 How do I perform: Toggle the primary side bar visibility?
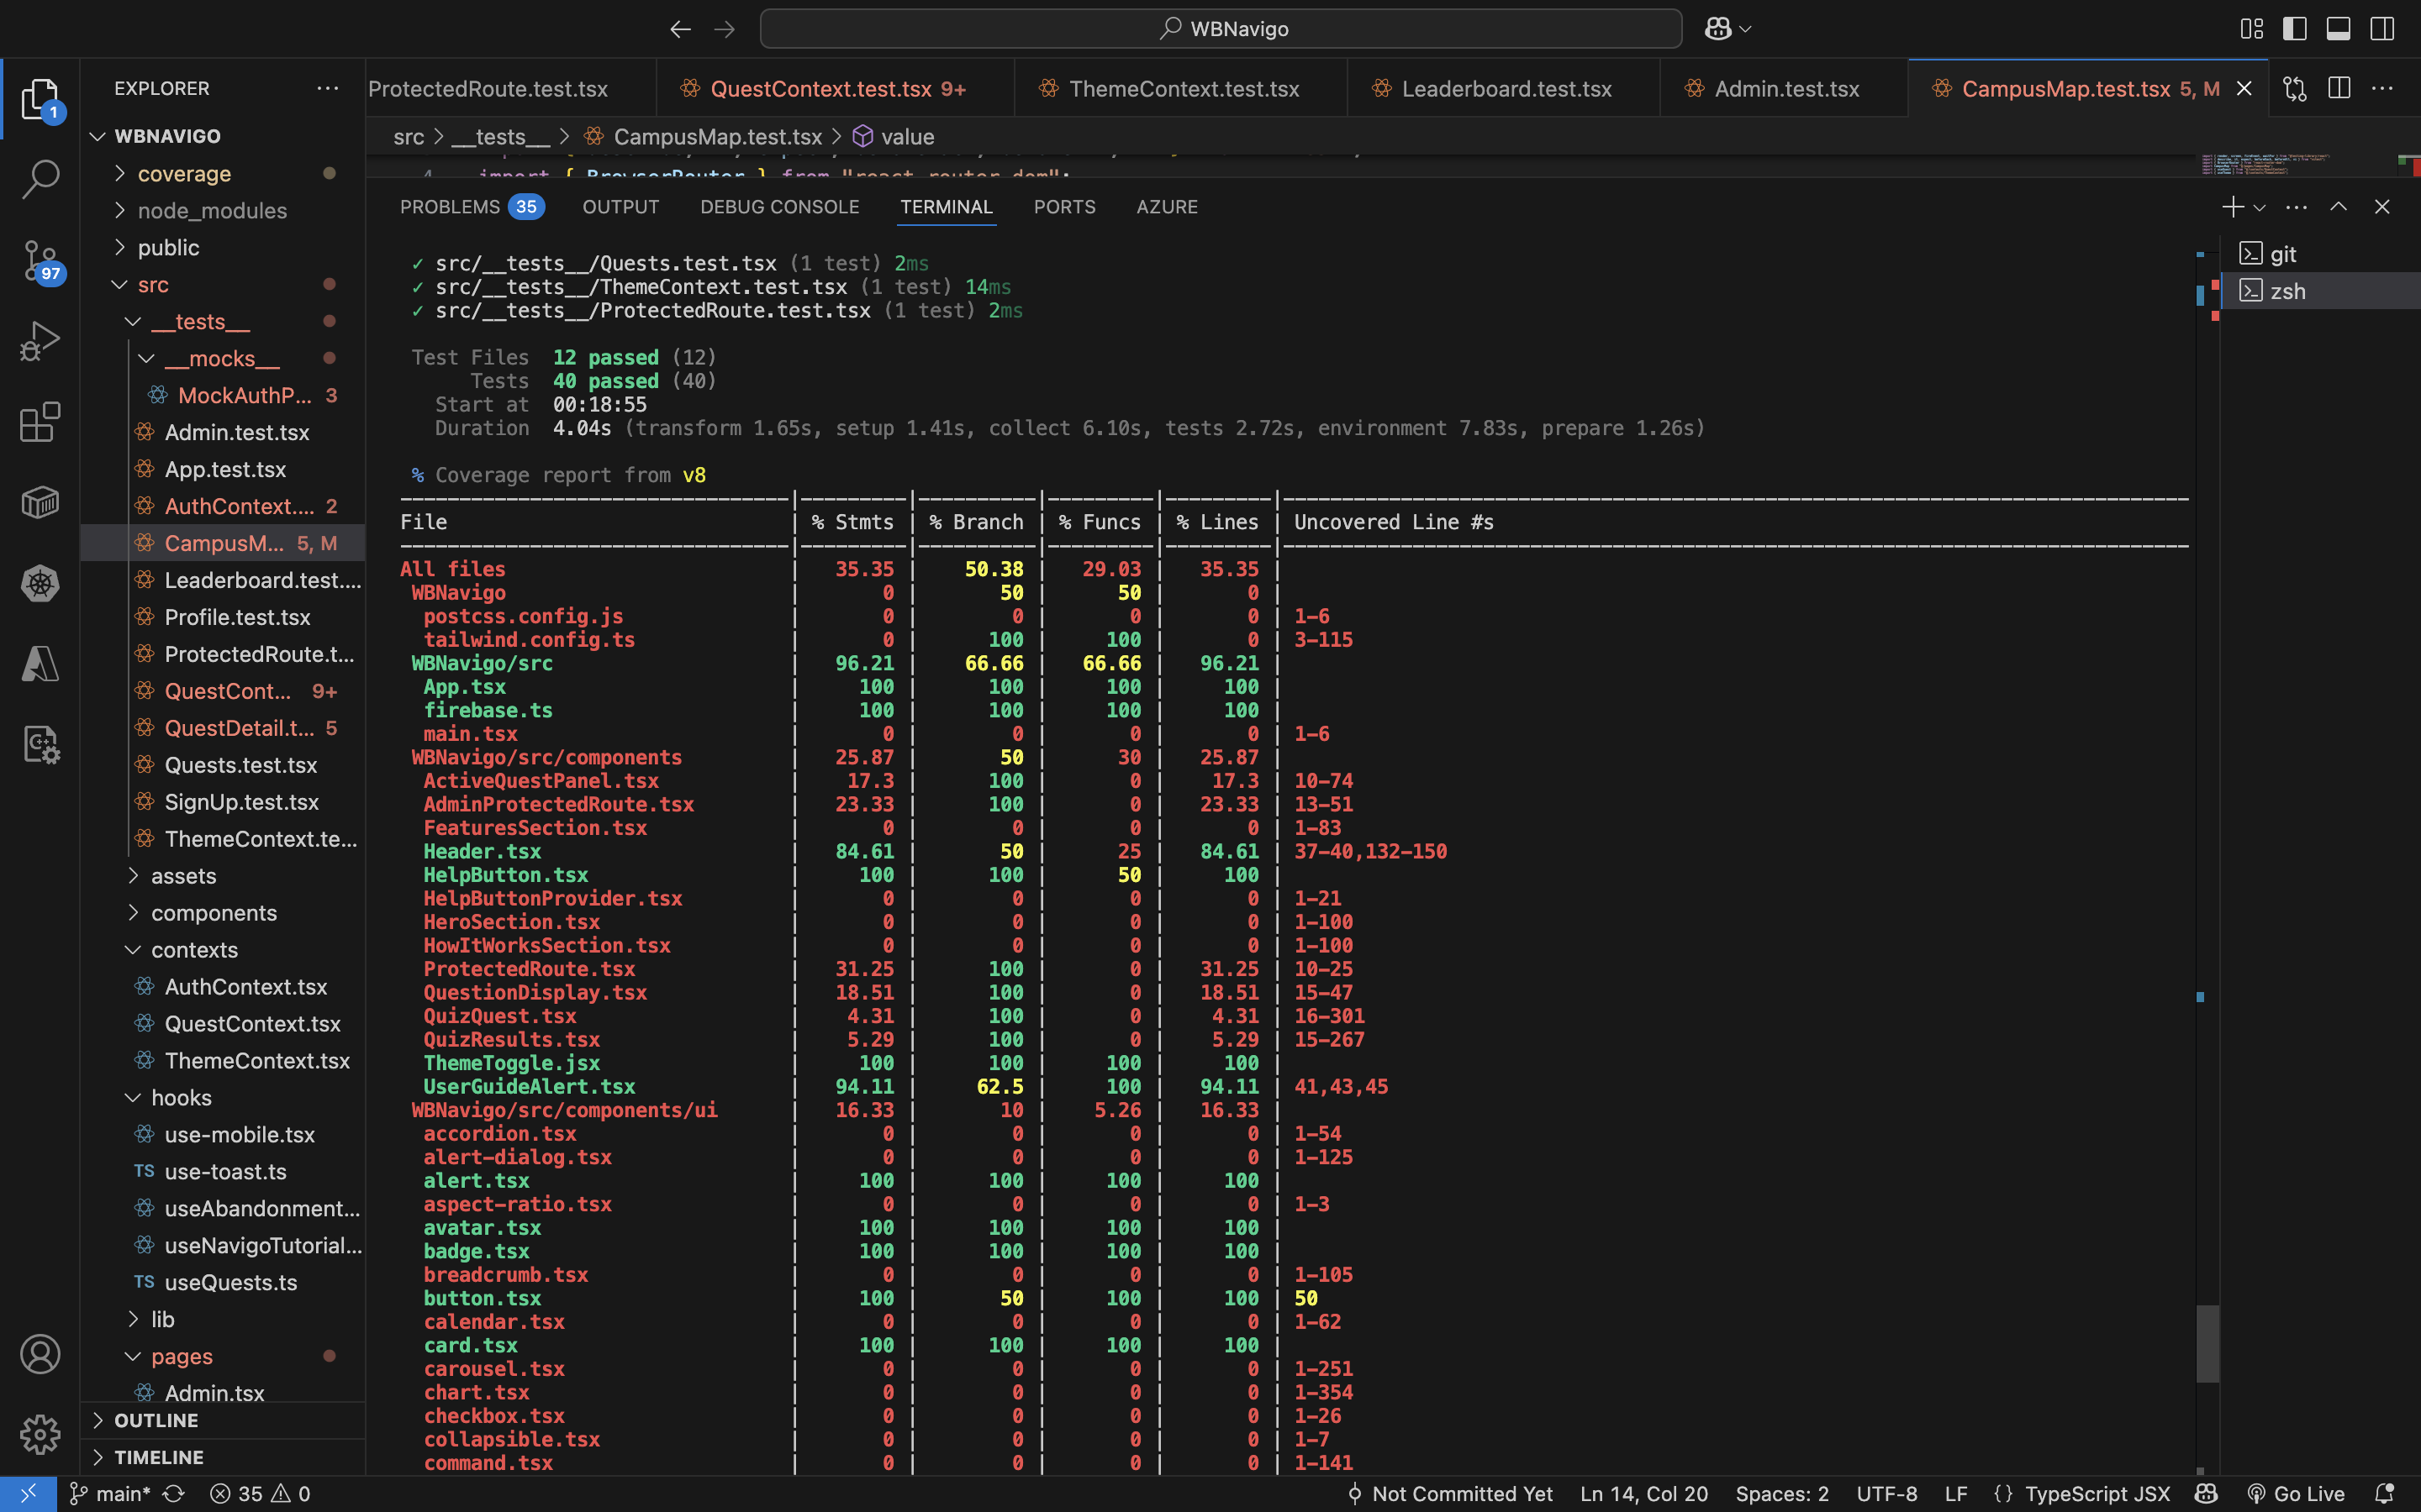(x=2295, y=29)
